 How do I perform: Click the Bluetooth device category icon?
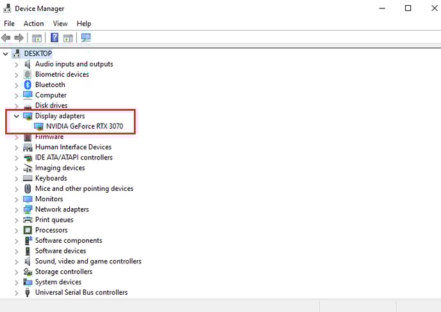tap(28, 85)
